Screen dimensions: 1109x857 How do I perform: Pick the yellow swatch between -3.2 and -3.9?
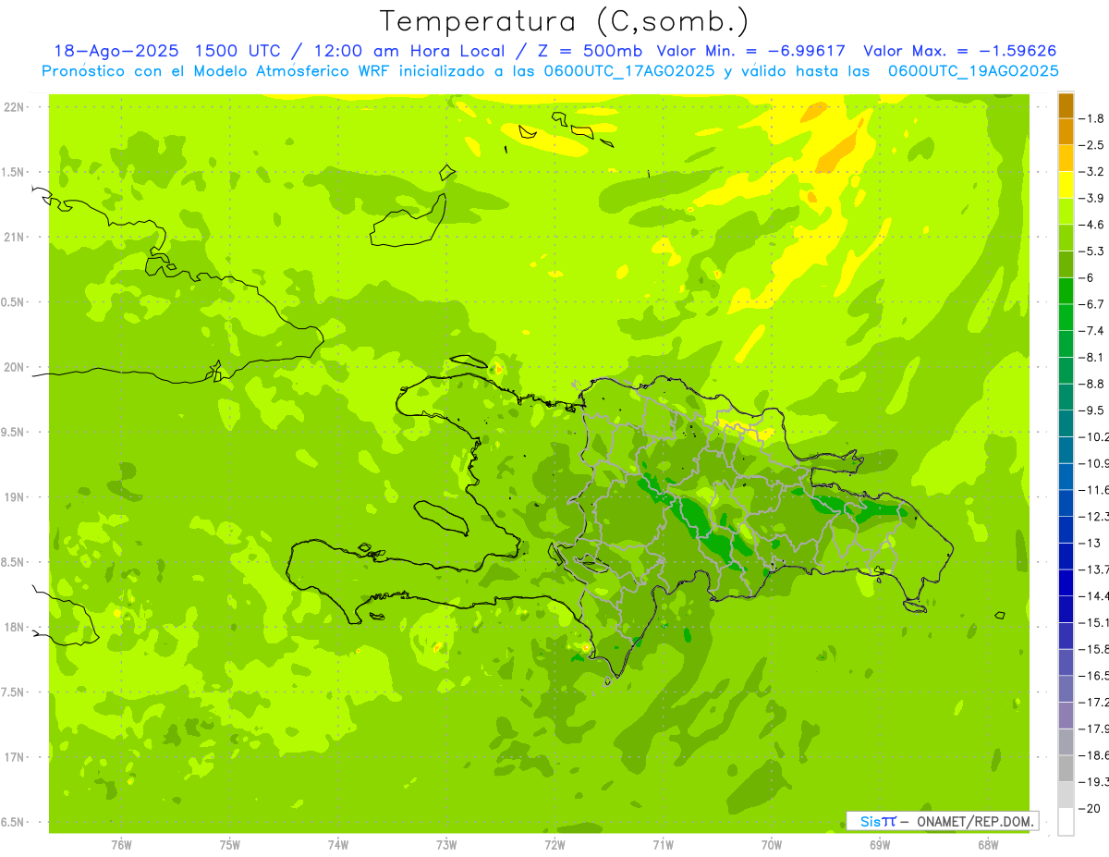[x=1066, y=185]
